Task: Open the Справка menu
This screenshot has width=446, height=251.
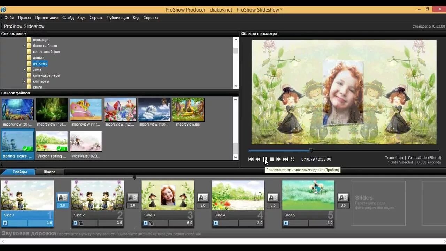Action: (x=151, y=18)
